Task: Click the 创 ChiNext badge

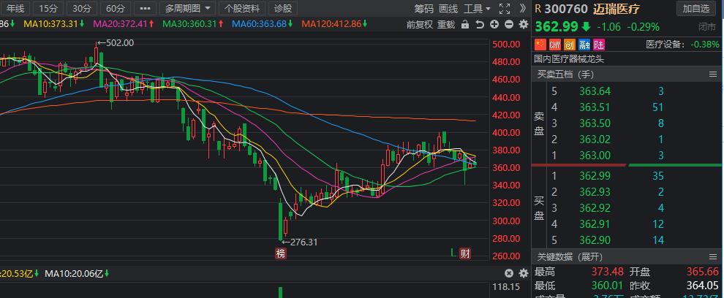Action: (x=569, y=45)
